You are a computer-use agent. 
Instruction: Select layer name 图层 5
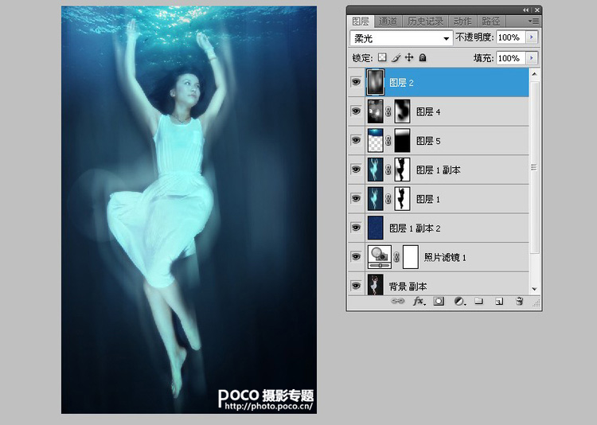point(428,141)
